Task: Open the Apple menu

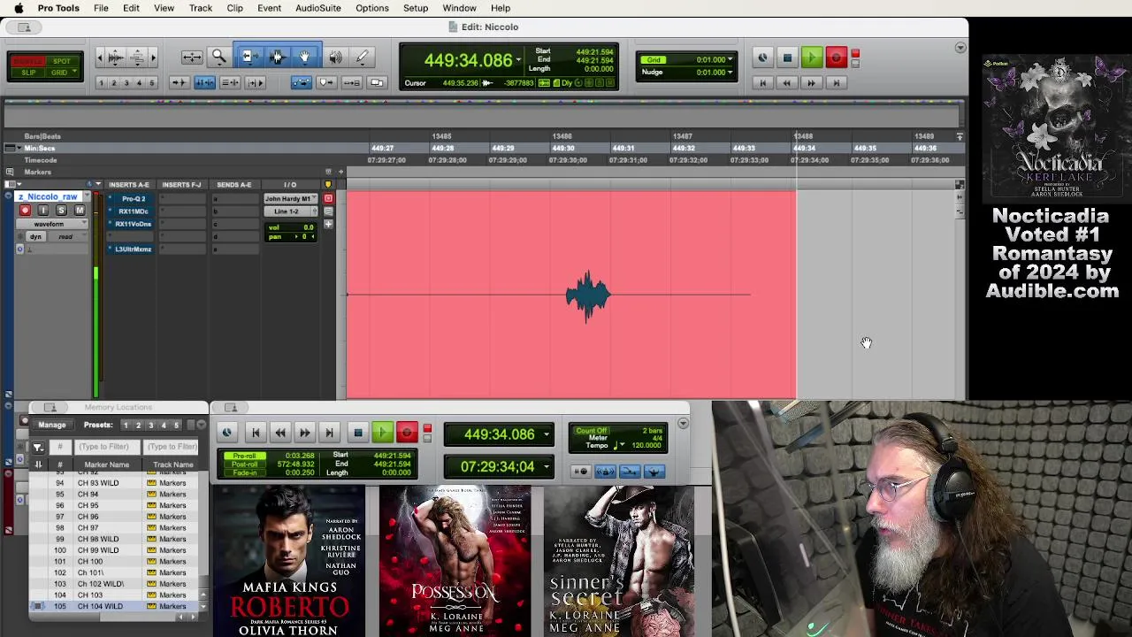Action: pos(19,8)
